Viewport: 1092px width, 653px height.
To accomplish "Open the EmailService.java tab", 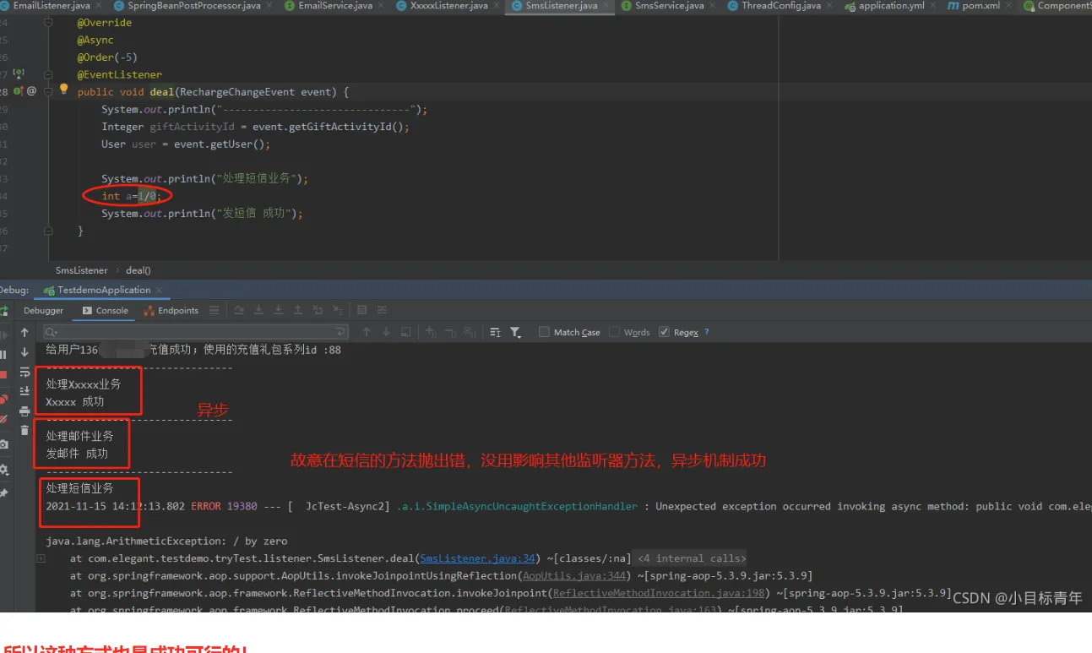I will [x=335, y=6].
